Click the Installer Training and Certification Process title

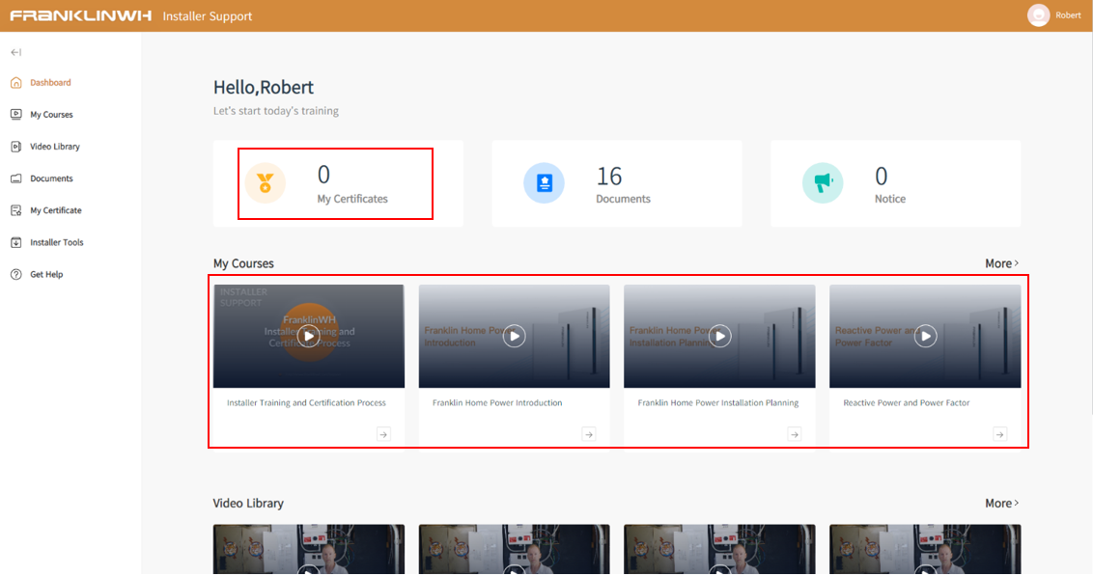306,402
